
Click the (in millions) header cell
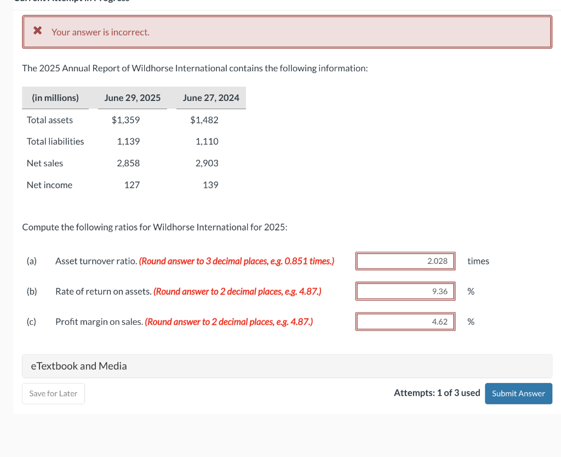(x=55, y=98)
